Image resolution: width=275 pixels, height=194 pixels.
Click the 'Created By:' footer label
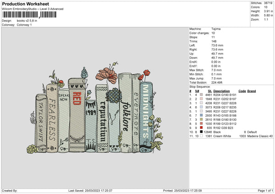point(10,190)
